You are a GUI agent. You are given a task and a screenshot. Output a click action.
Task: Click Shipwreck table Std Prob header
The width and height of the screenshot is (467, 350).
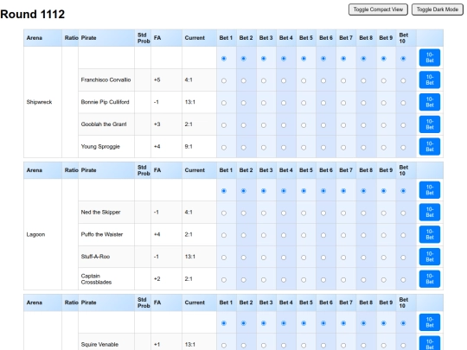144,38
